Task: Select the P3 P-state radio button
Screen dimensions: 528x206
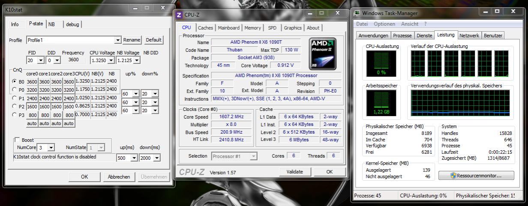Action: (x=15, y=115)
